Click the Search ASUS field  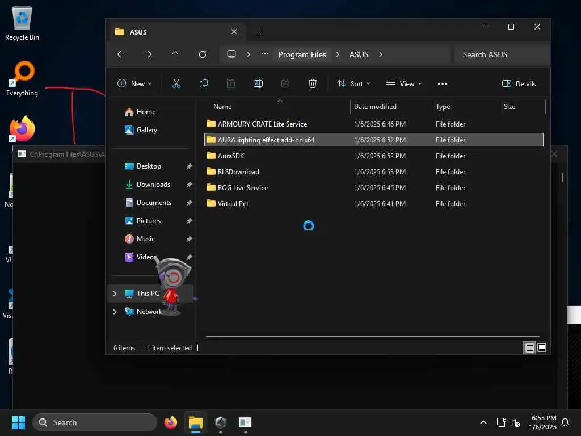502,55
